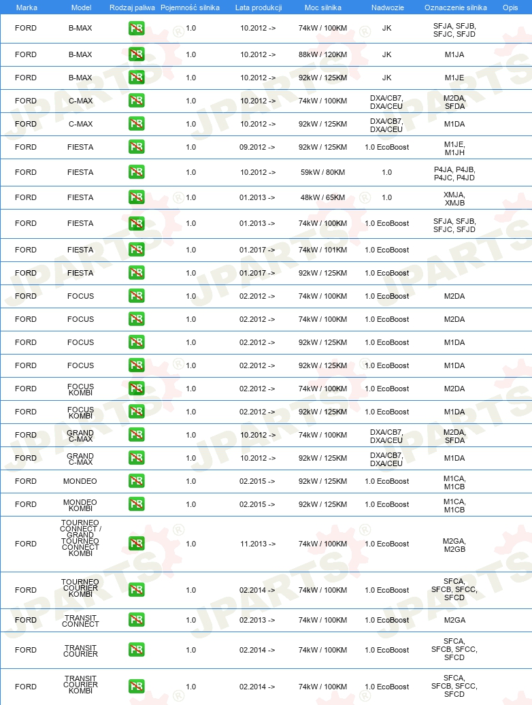Click the M1JA engine code cell
Image resolution: width=532 pixels, height=705 pixels.
pyautogui.click(x=454, y=55)
